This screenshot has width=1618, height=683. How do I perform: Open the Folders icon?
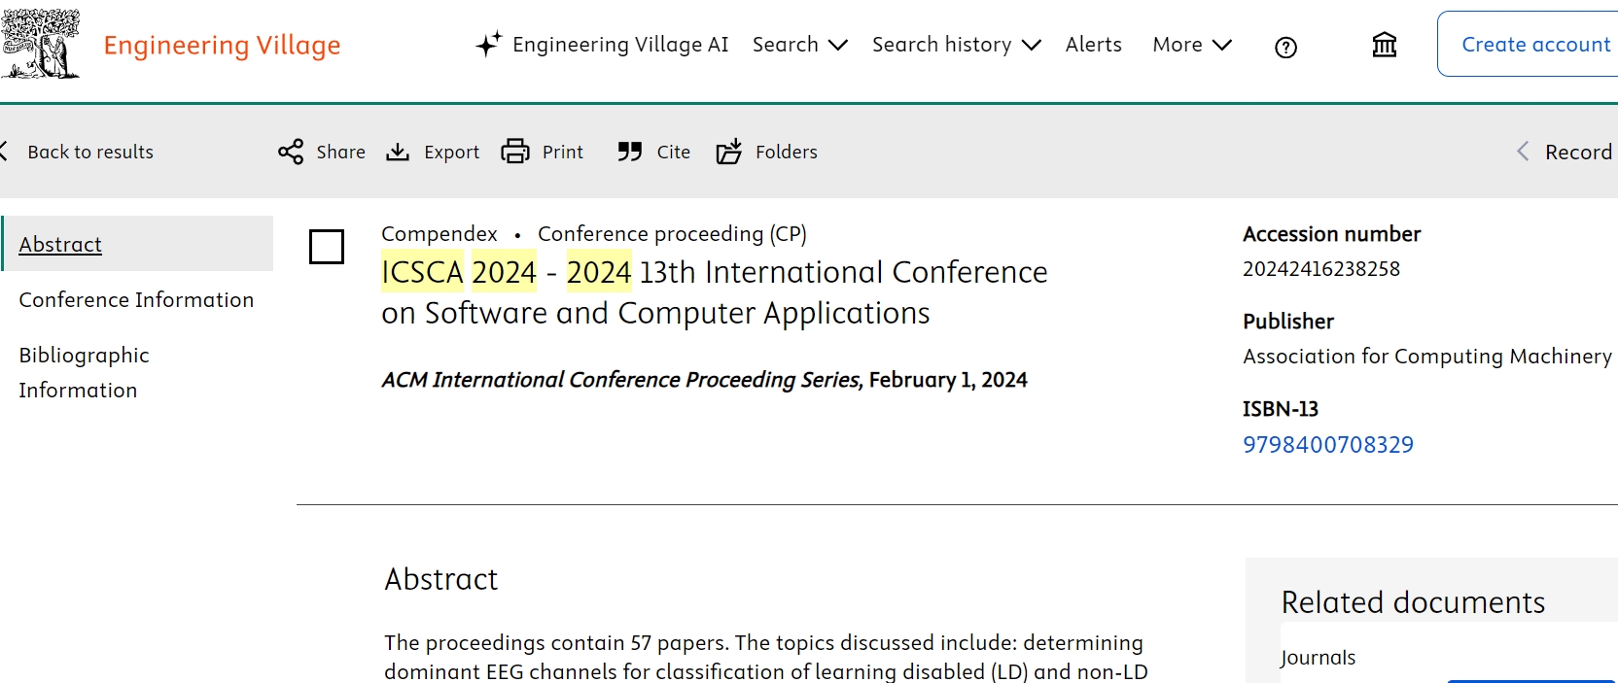729,152
